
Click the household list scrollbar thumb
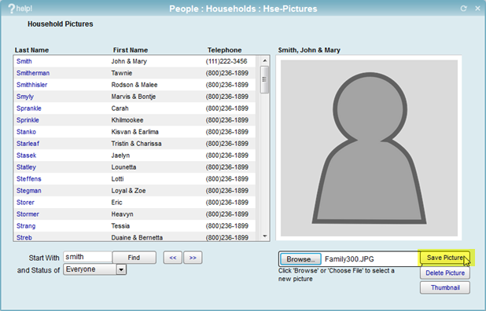264,79
